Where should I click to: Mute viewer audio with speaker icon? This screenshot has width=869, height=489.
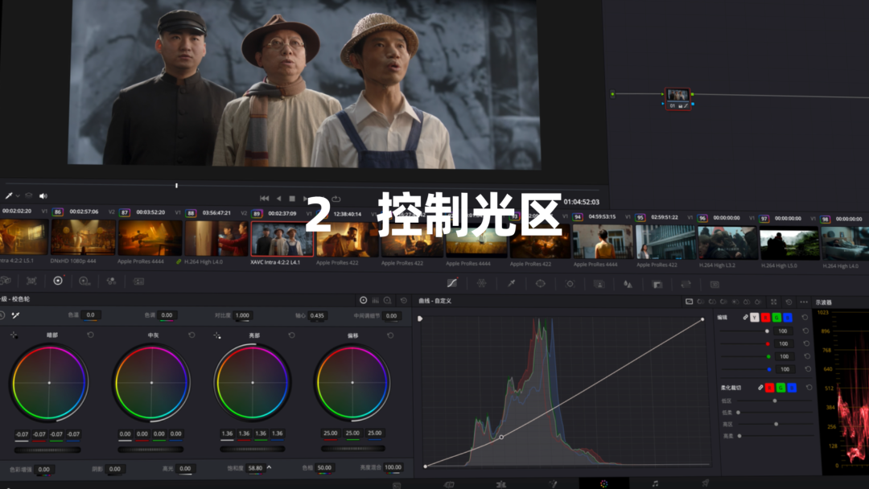(43, 195)
